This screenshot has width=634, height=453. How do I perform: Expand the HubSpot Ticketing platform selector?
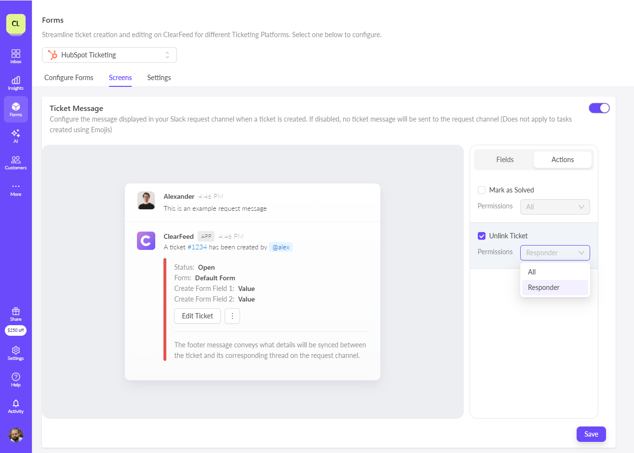click(x=109, y=55)
